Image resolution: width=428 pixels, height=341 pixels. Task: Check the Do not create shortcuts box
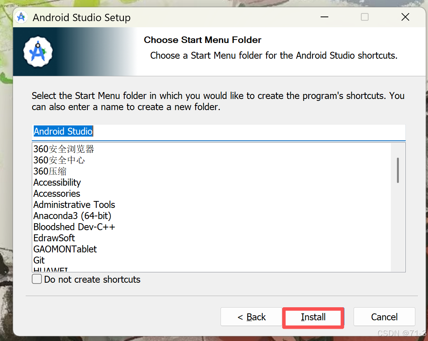coord(37,279)
